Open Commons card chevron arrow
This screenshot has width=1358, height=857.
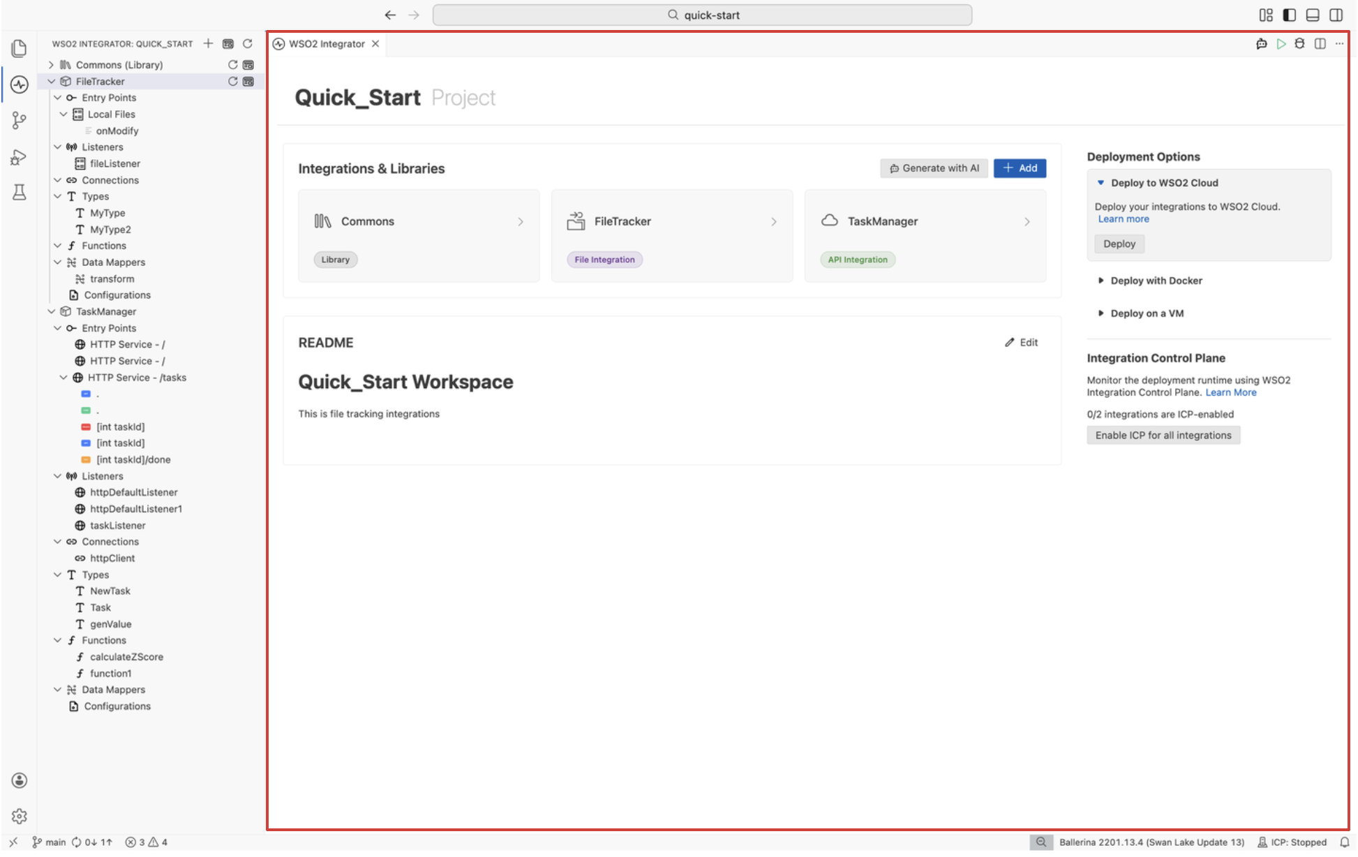pyautogui.click(x=521, y=221)
